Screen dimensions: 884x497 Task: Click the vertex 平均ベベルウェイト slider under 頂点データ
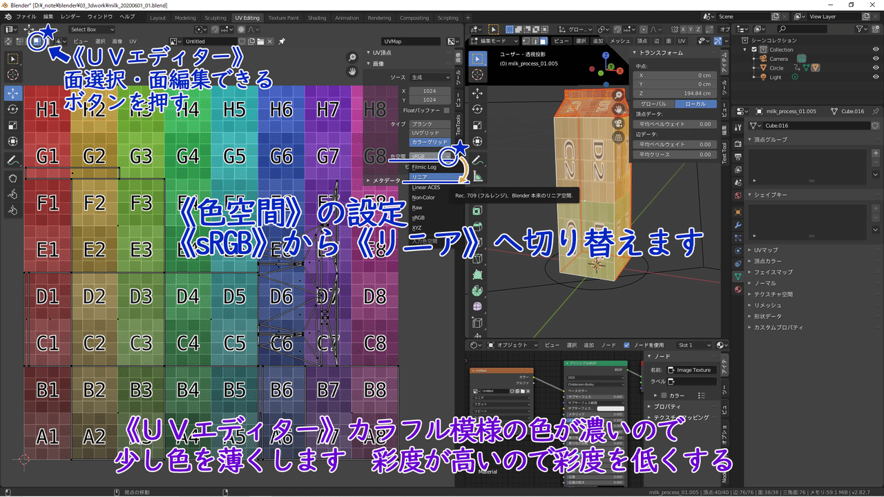pyautogui.click(x=674, y=124)
